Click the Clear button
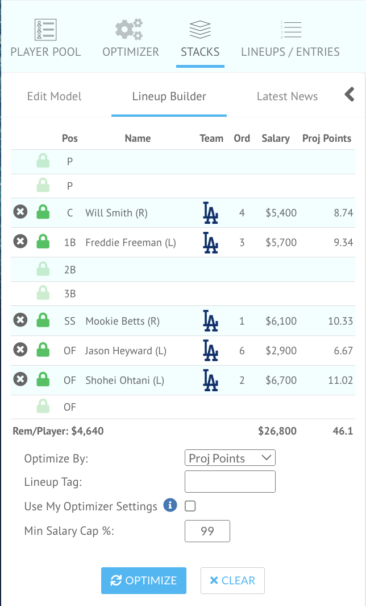 point(232,580)
